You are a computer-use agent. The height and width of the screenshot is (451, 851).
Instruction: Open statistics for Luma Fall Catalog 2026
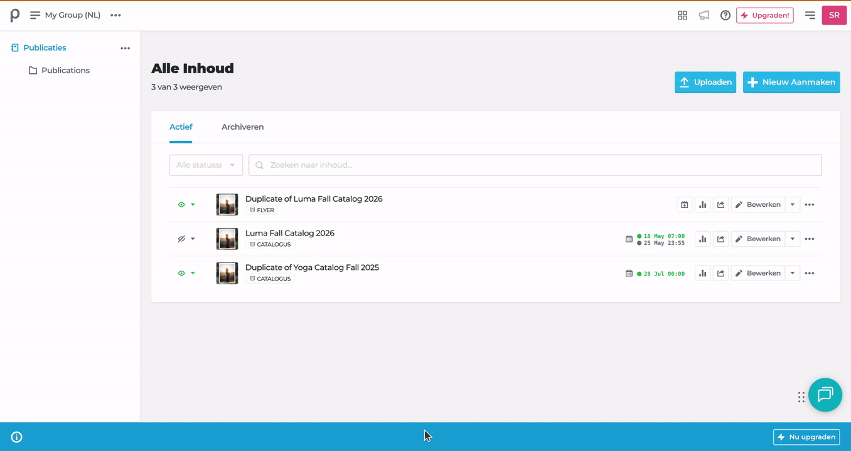(703, 239)
